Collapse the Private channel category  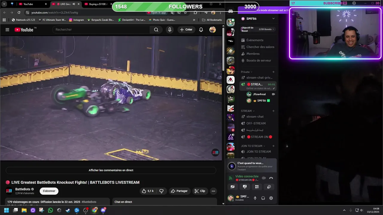coord(247,72)
